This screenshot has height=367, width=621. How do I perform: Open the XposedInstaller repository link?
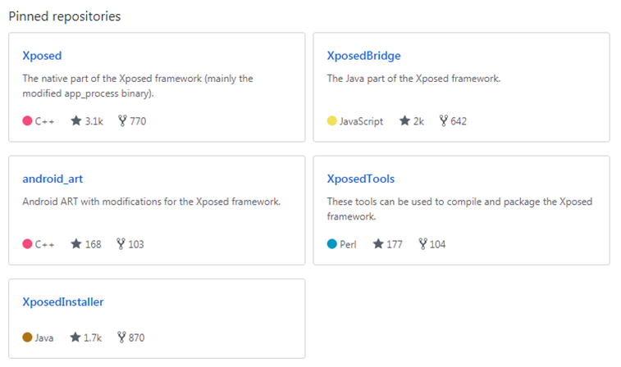(63, 301)
